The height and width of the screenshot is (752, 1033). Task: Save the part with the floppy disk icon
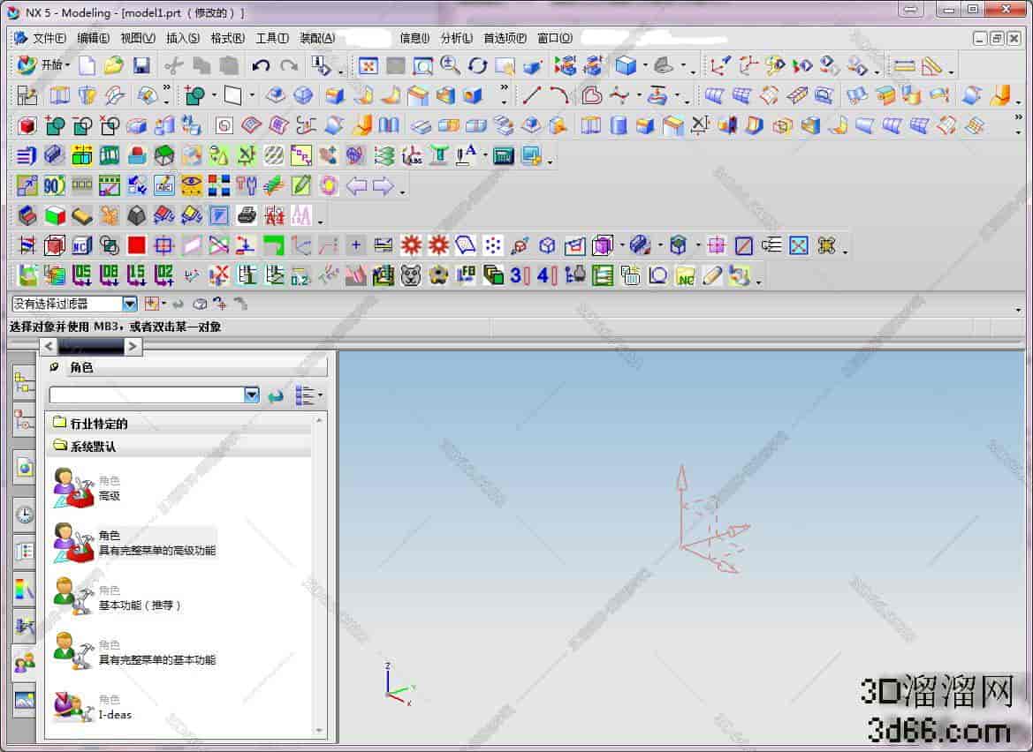pyautogui.click(x=141, y=65)
